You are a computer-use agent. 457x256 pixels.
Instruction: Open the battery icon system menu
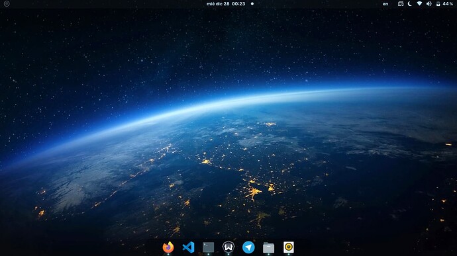click(438, 4)
